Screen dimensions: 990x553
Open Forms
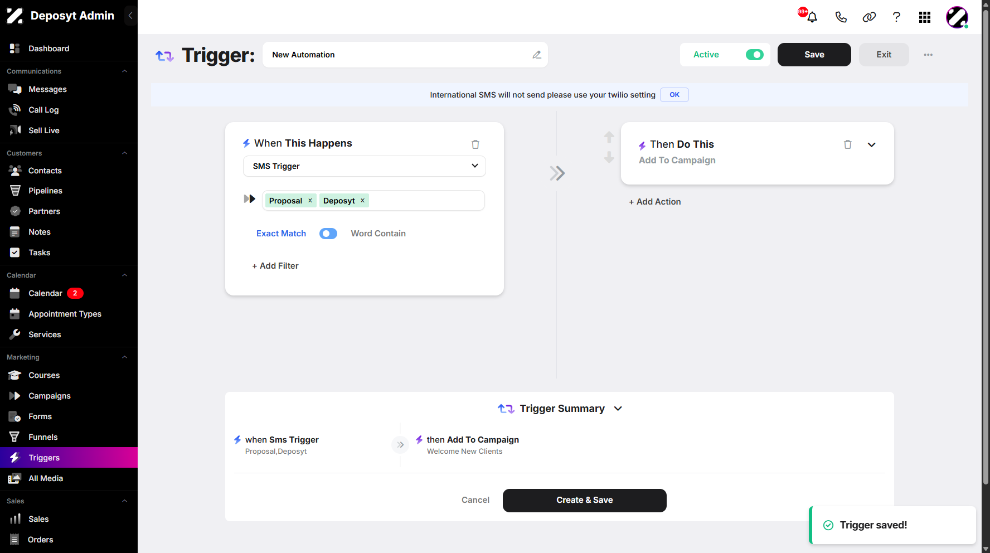point(69,416)
